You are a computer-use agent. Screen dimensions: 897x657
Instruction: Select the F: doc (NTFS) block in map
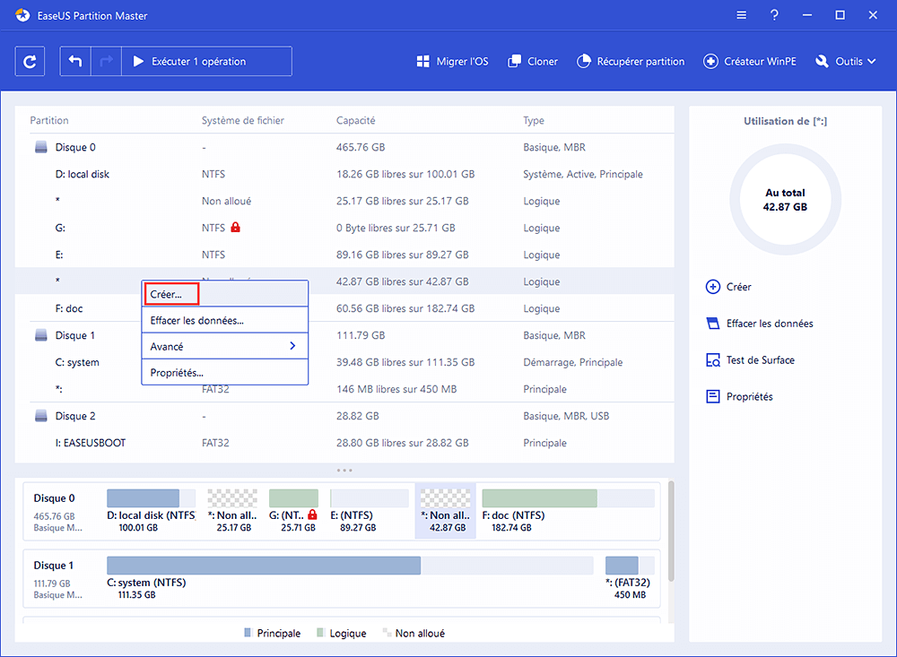coord(568,511)
